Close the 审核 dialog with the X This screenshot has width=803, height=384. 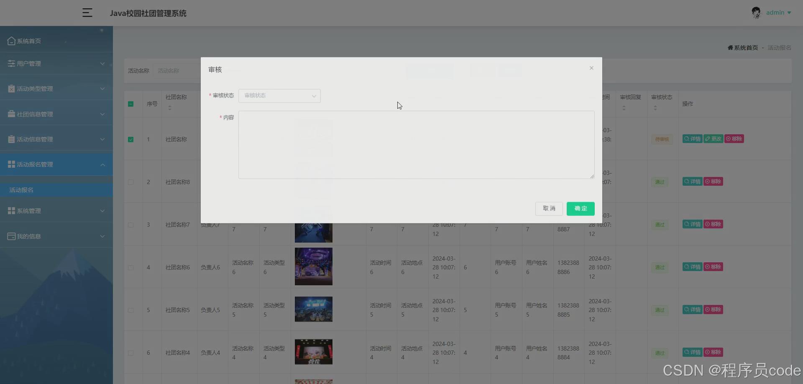click(x=591, y=68)
